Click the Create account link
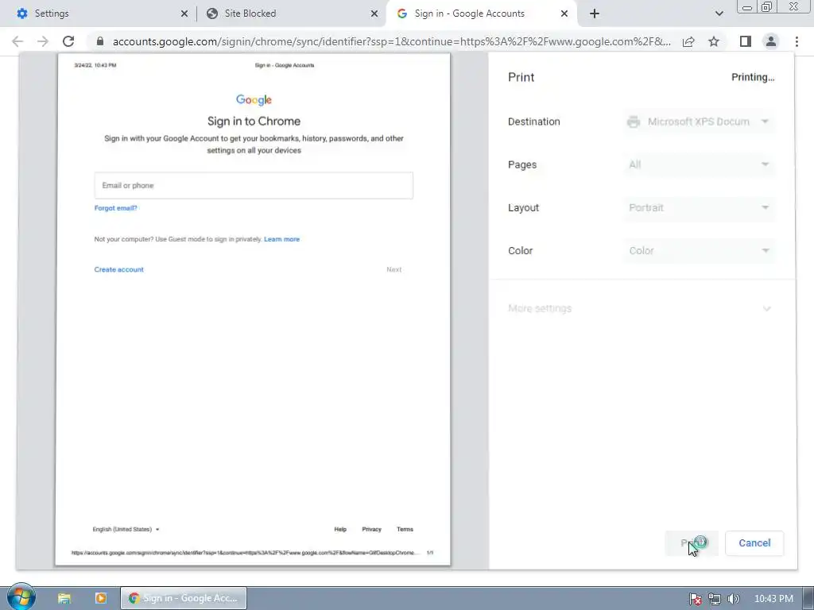This screenshot has width=814, height=610. click(x=119, y=270)
